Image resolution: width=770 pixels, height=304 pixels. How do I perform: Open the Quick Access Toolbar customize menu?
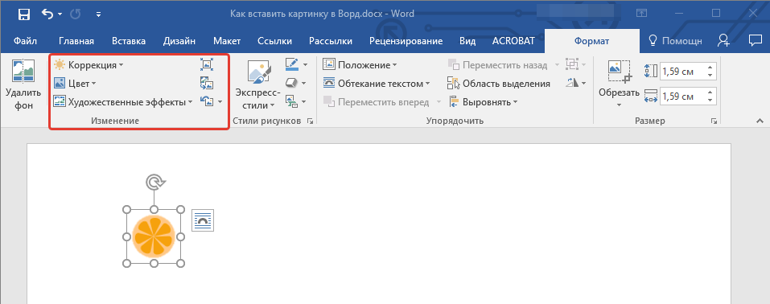98,14
